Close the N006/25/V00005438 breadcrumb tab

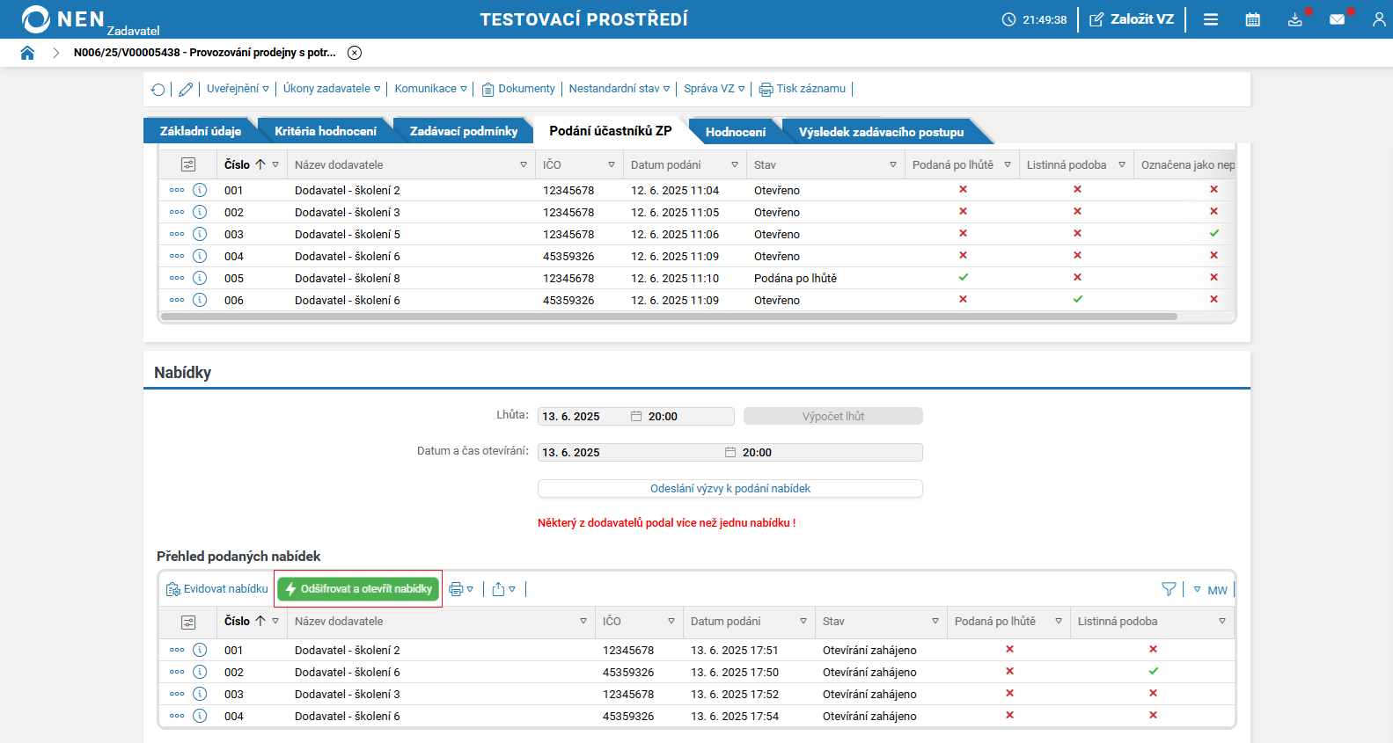(355, 53)
